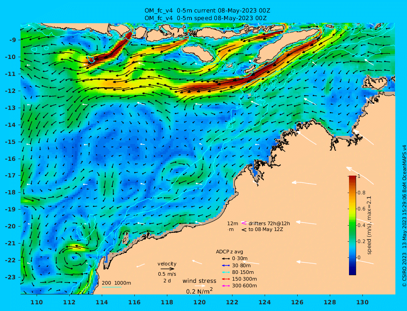
Task: Click the '150-300m' legend label
Action: click(x=244, y=279)
